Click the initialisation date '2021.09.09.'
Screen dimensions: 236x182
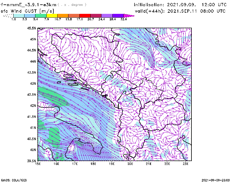coord(181,5)
